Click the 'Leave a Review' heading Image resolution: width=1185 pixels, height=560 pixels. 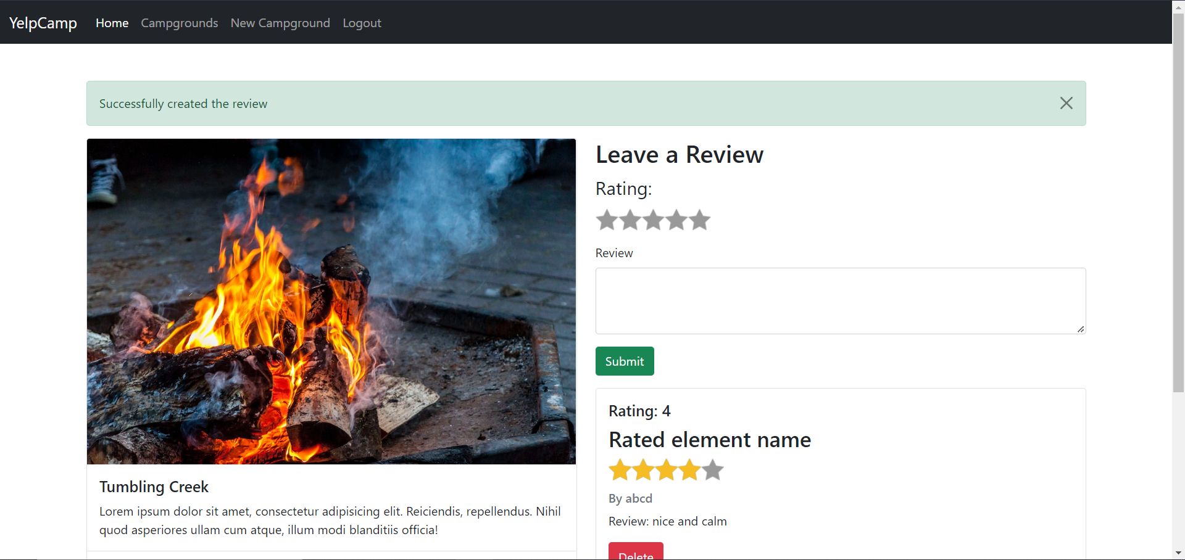point(680,154)
